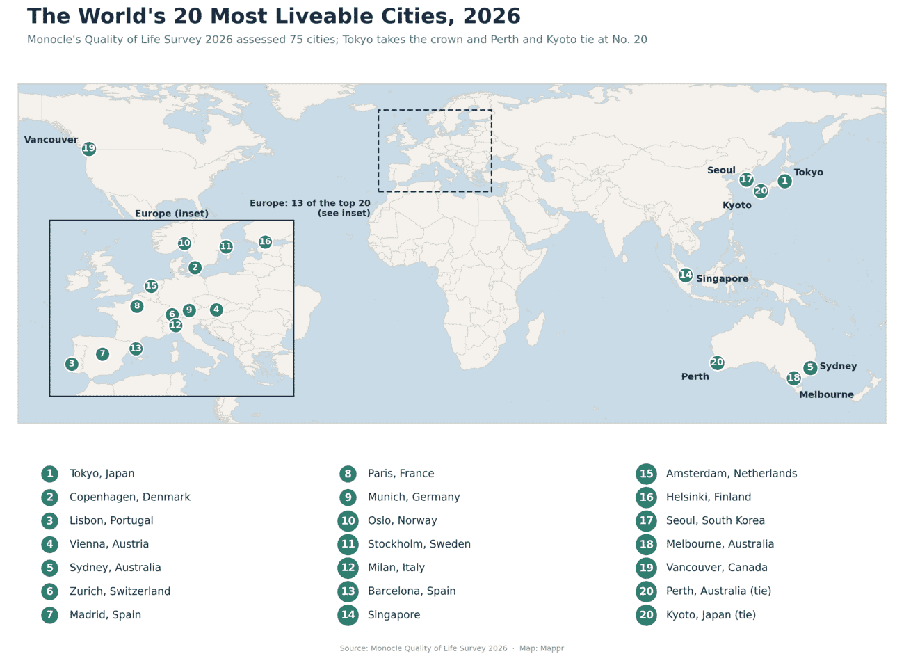
Task: Click legend badge 14 beside Singapore
Action: (348, 615)
